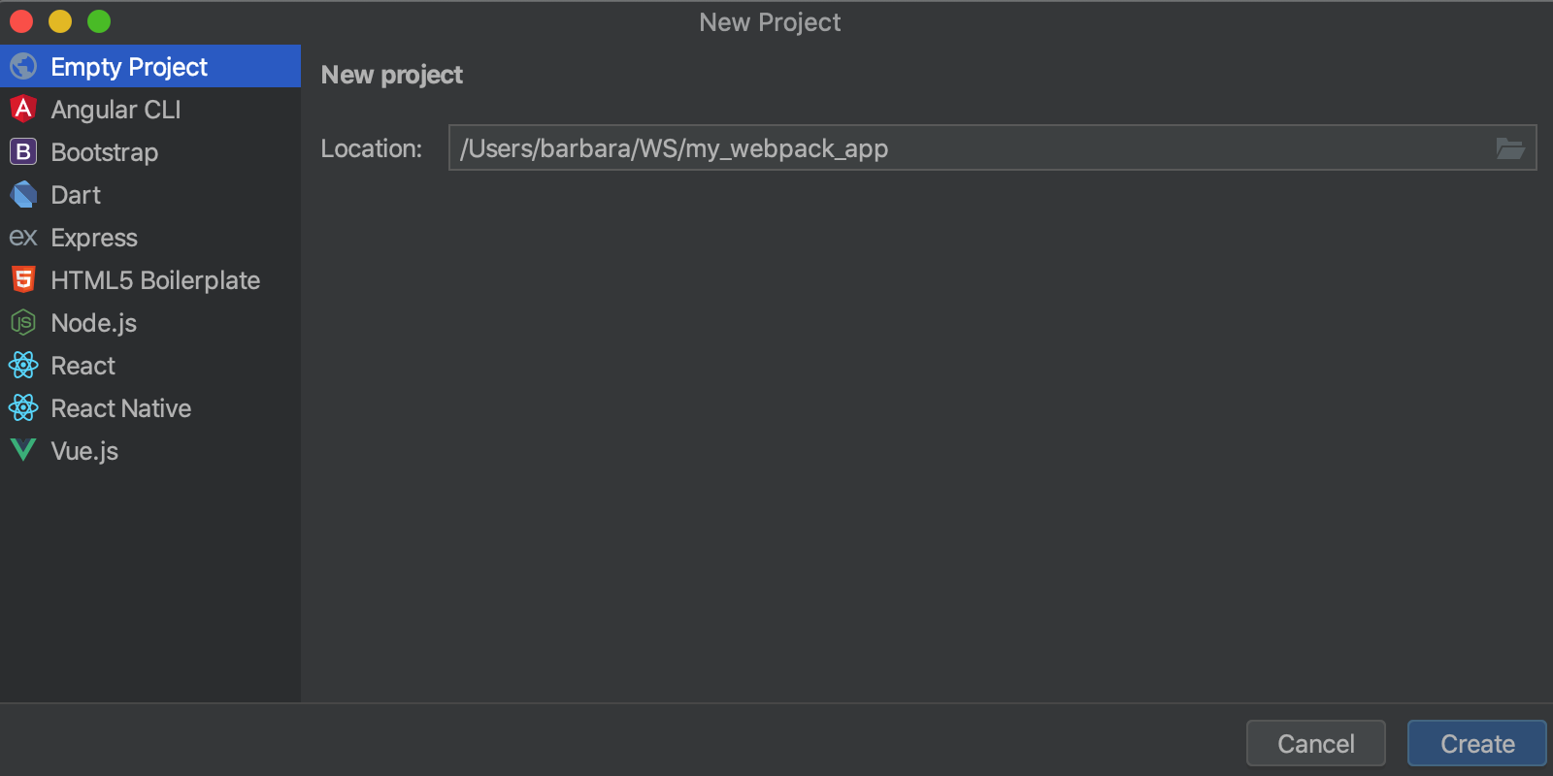Pick the Node.js label

pyautogui.click(x=93, y=323)
